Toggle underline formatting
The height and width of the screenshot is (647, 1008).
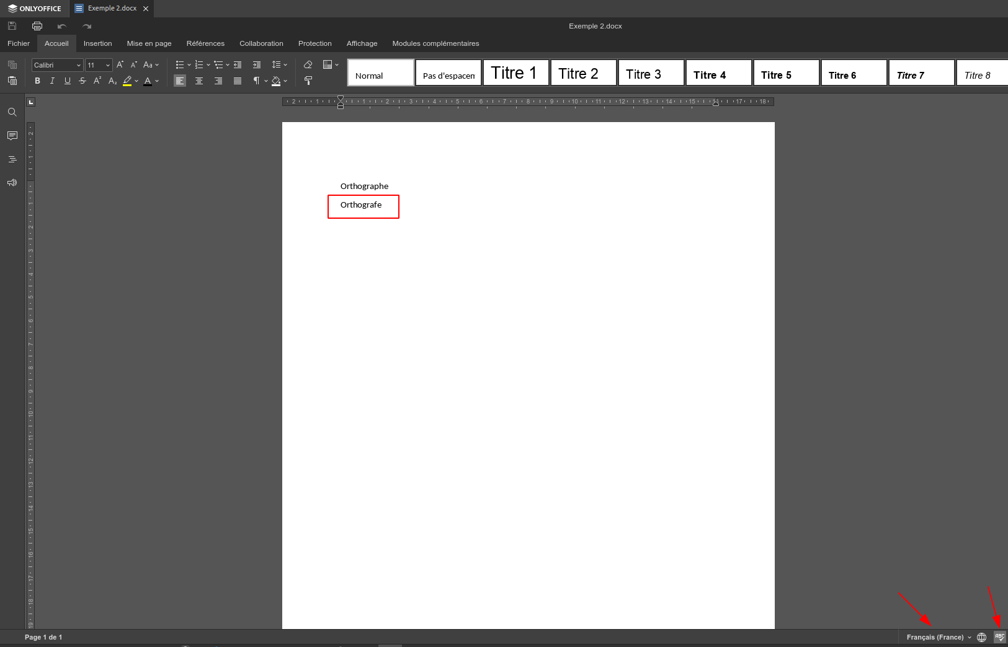coord(68,81)
